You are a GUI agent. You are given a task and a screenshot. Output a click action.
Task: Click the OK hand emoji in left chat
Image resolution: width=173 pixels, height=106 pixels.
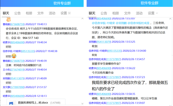tap(8, 20)
